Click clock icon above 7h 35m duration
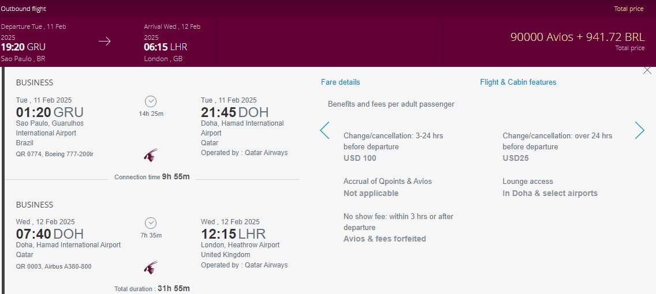This screenshot has width=656, height=294. click(151, 223)
